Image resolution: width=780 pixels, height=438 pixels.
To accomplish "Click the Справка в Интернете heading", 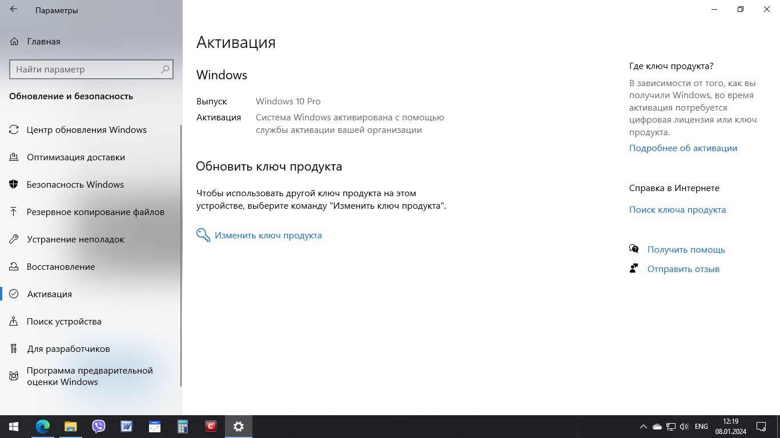I will coord(674,188).
